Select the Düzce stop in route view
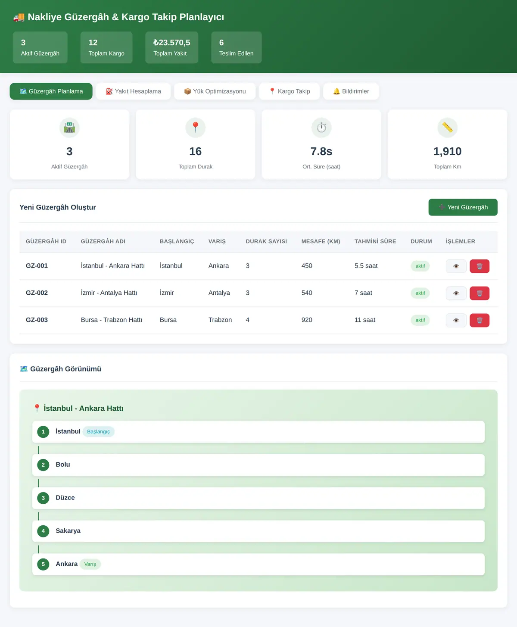 click(x=258, y=498)
